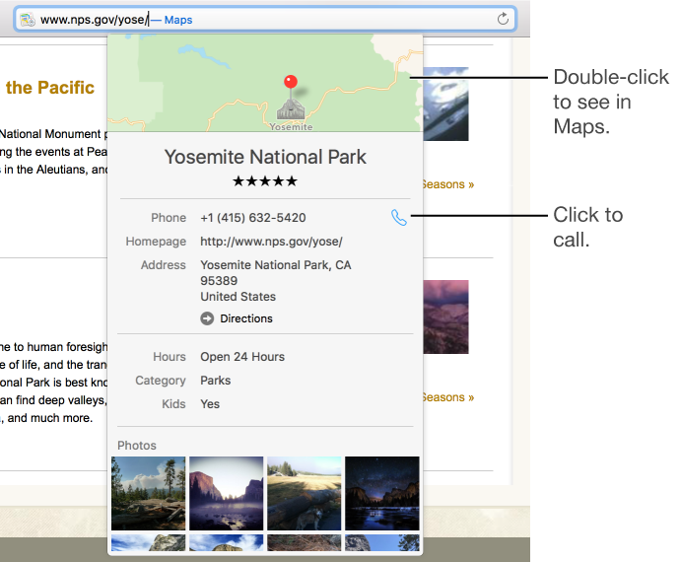Click Open 24 Hours text
The image size is (680, 562).
click(x=242, y=357)
